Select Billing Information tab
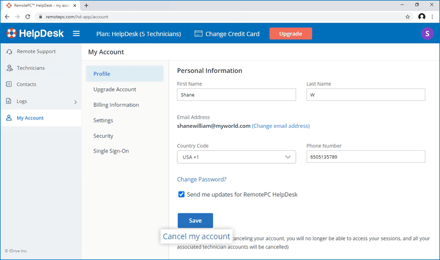The width and height of the screenshot is (440, 260). pyautogui.click(x=116, y=105)
